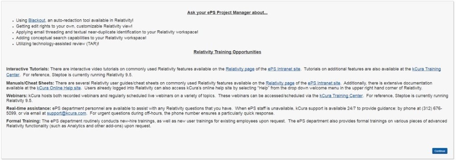Click the bold 'Manuals/Cheat Sheets:' label

pyautogui.click(x=30, y=83)
